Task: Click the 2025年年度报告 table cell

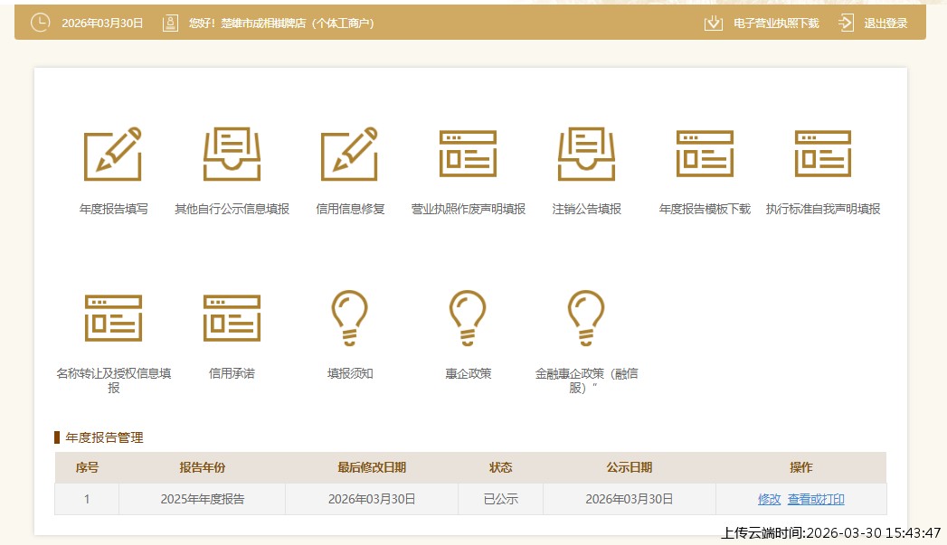Action: [202, 499]
